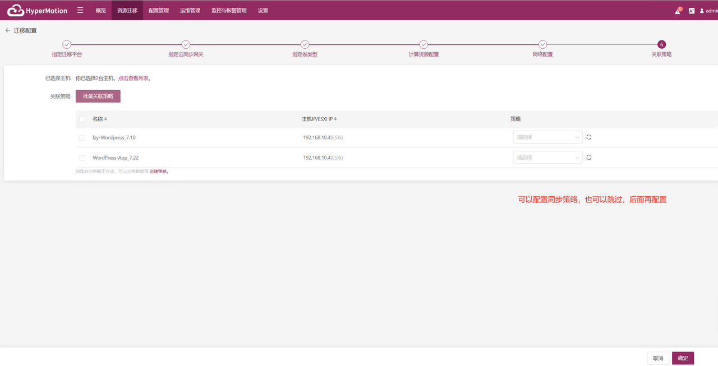Click the 点击查看列表 link
This screenshot has height=366, width=718.
coord(134,78)
